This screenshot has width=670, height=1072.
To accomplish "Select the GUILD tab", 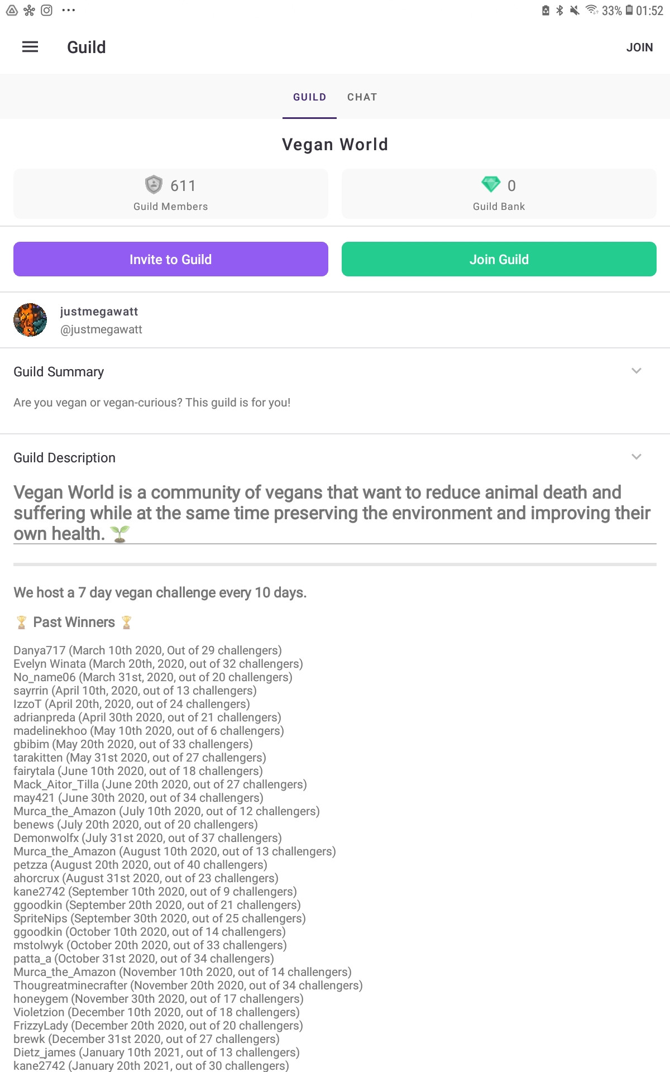I will point(310,97).
